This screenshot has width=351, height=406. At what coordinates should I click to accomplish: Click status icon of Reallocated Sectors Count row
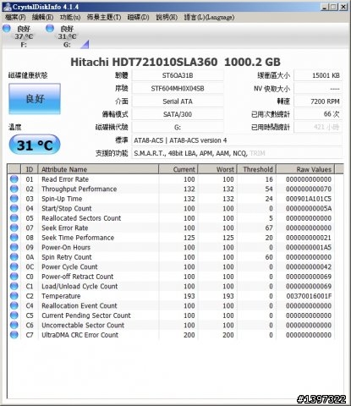coord(14,218)
